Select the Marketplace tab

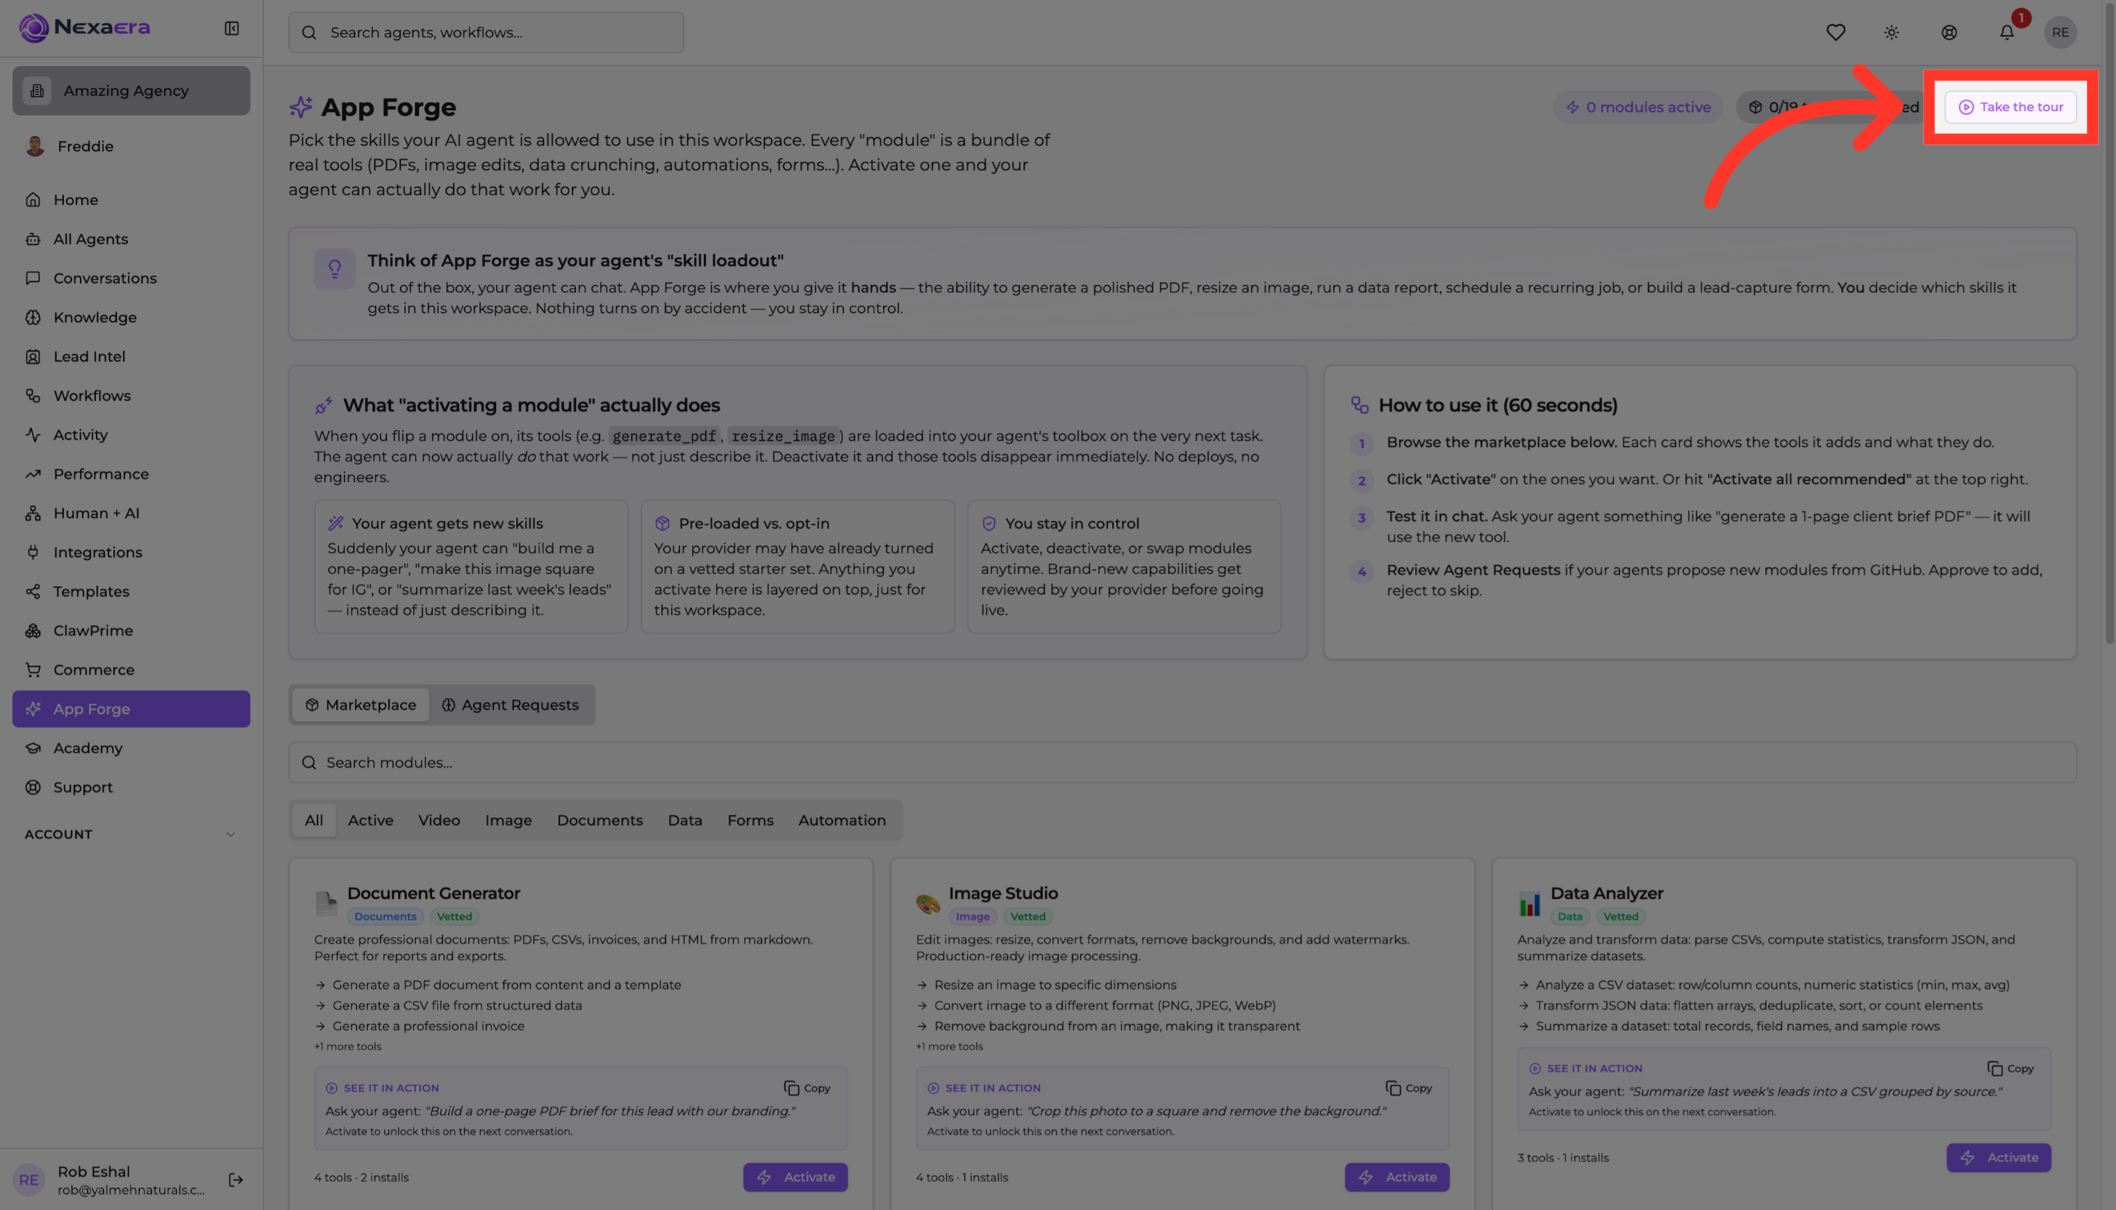click(x=361, y=705)
